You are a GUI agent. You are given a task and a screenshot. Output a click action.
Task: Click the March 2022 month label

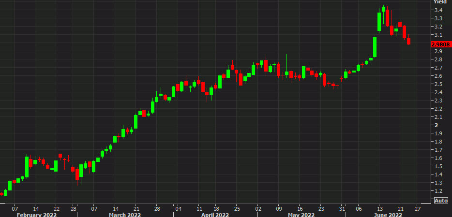point(124,214)
